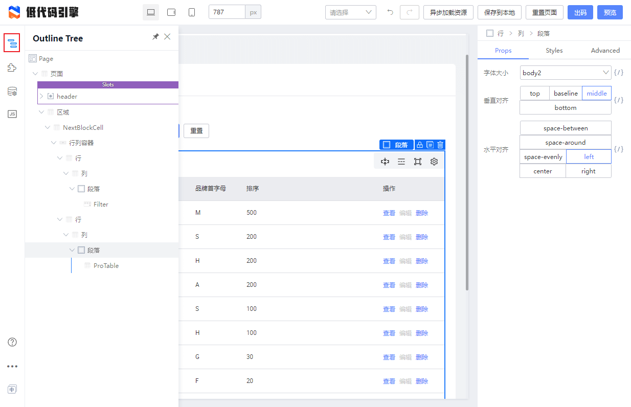Delete the selected 段落 component via the trash icon

[440, 145]
